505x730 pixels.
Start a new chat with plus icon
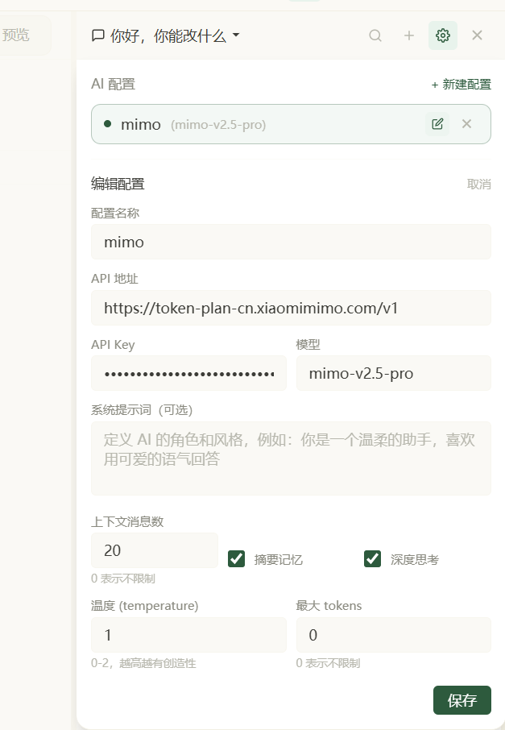408,35
